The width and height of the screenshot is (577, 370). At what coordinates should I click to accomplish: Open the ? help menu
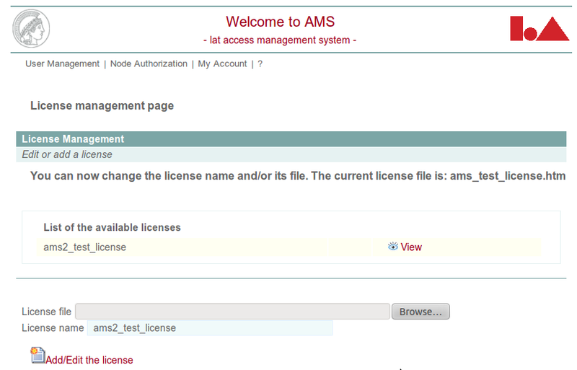(260, 63)
